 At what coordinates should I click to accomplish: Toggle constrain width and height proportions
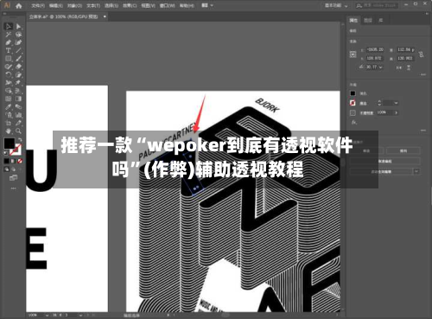click(x=421, y=54)
